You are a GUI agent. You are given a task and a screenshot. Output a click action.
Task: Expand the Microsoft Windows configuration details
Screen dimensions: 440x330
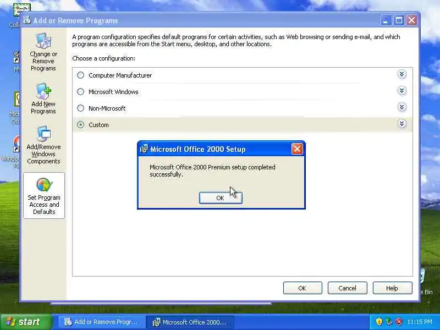[x=402, y=91]
